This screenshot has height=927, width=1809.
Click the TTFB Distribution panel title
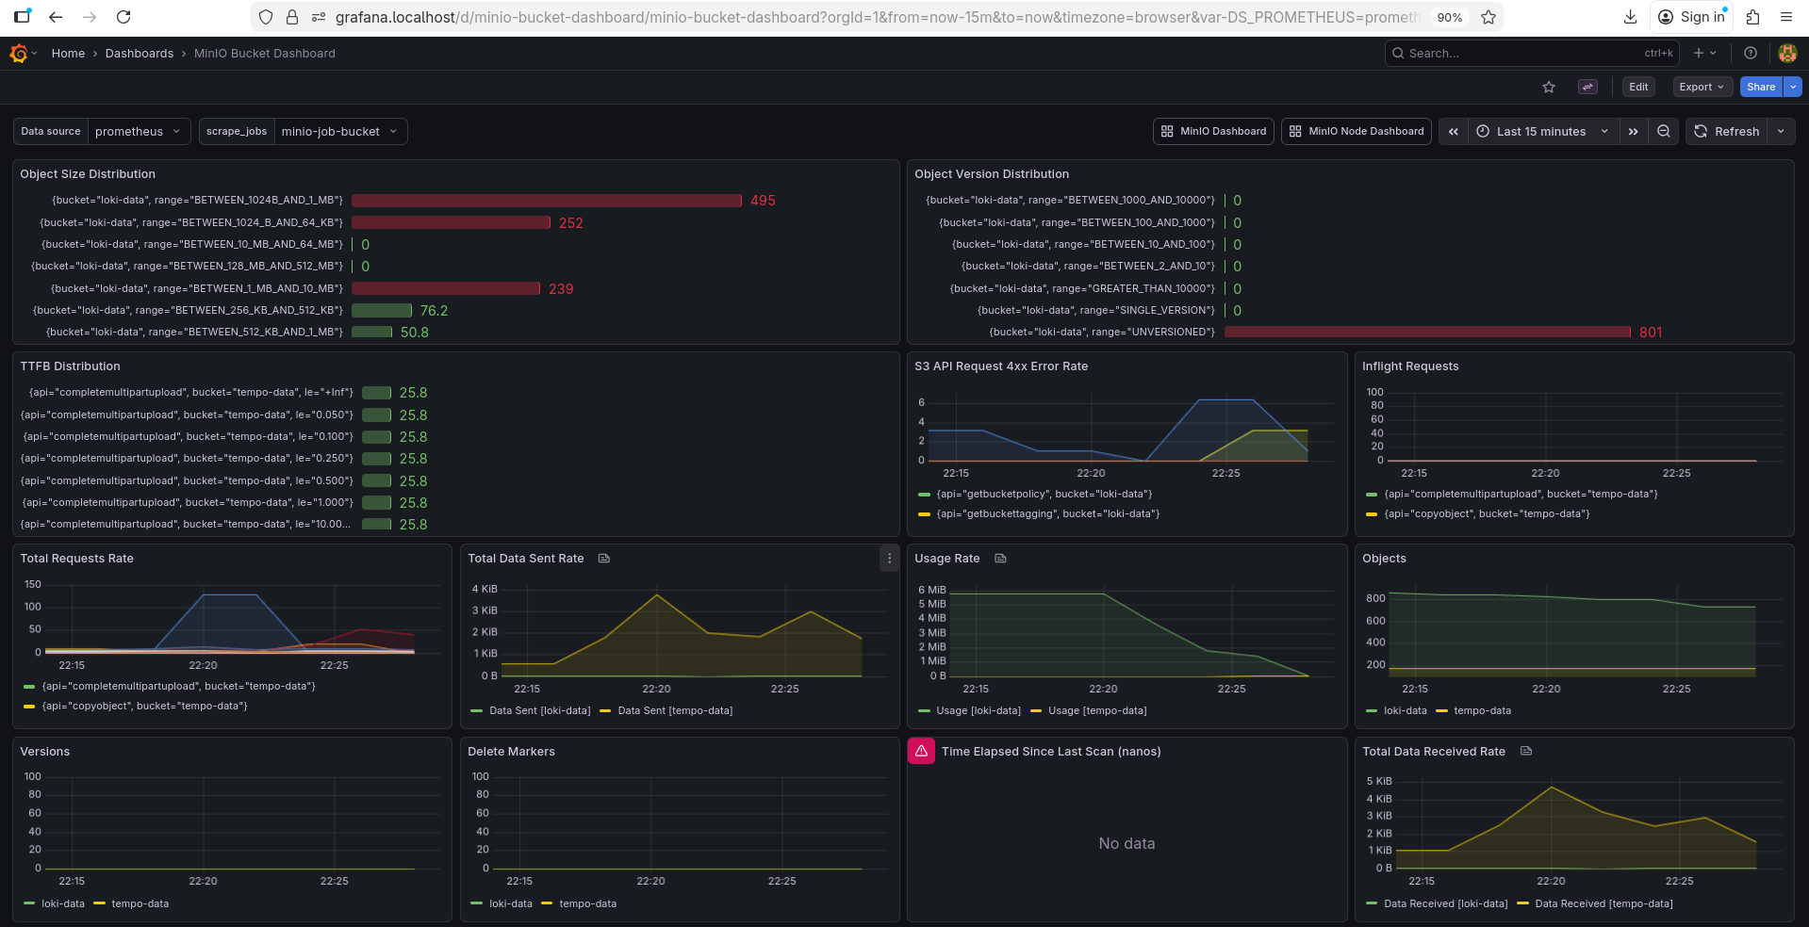pos(71,366)
